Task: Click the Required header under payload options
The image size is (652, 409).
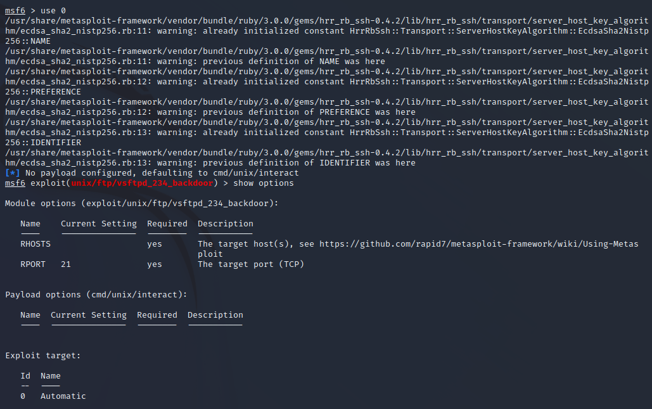Action: [157, 315]
